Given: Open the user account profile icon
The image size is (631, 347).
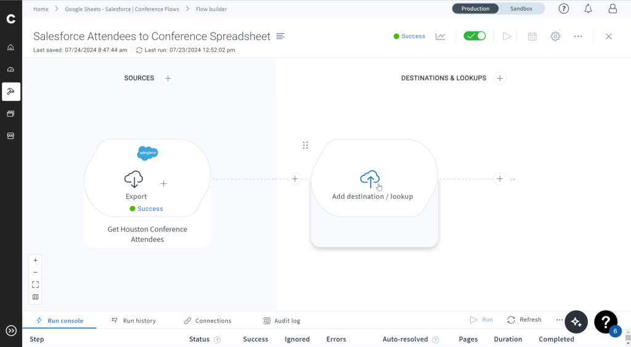Looking at the screenshot, I should pyautogui.click(x=613, y=9).
